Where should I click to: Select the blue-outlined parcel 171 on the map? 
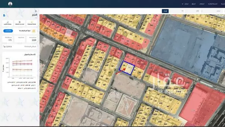click(x=127, y=67)
